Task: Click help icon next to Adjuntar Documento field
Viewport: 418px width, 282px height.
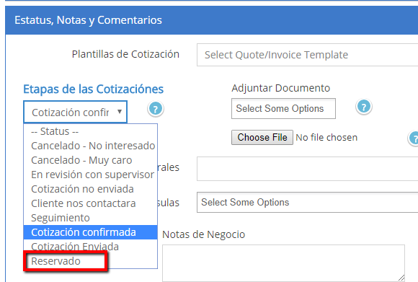Action: tap(364, 107)
